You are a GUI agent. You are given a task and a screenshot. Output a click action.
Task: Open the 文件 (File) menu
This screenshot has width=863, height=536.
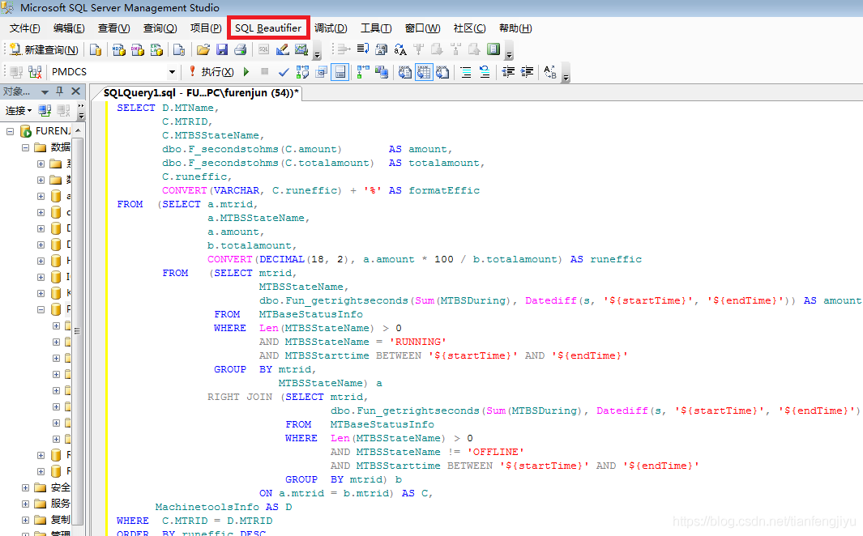(x=25, y=28)
